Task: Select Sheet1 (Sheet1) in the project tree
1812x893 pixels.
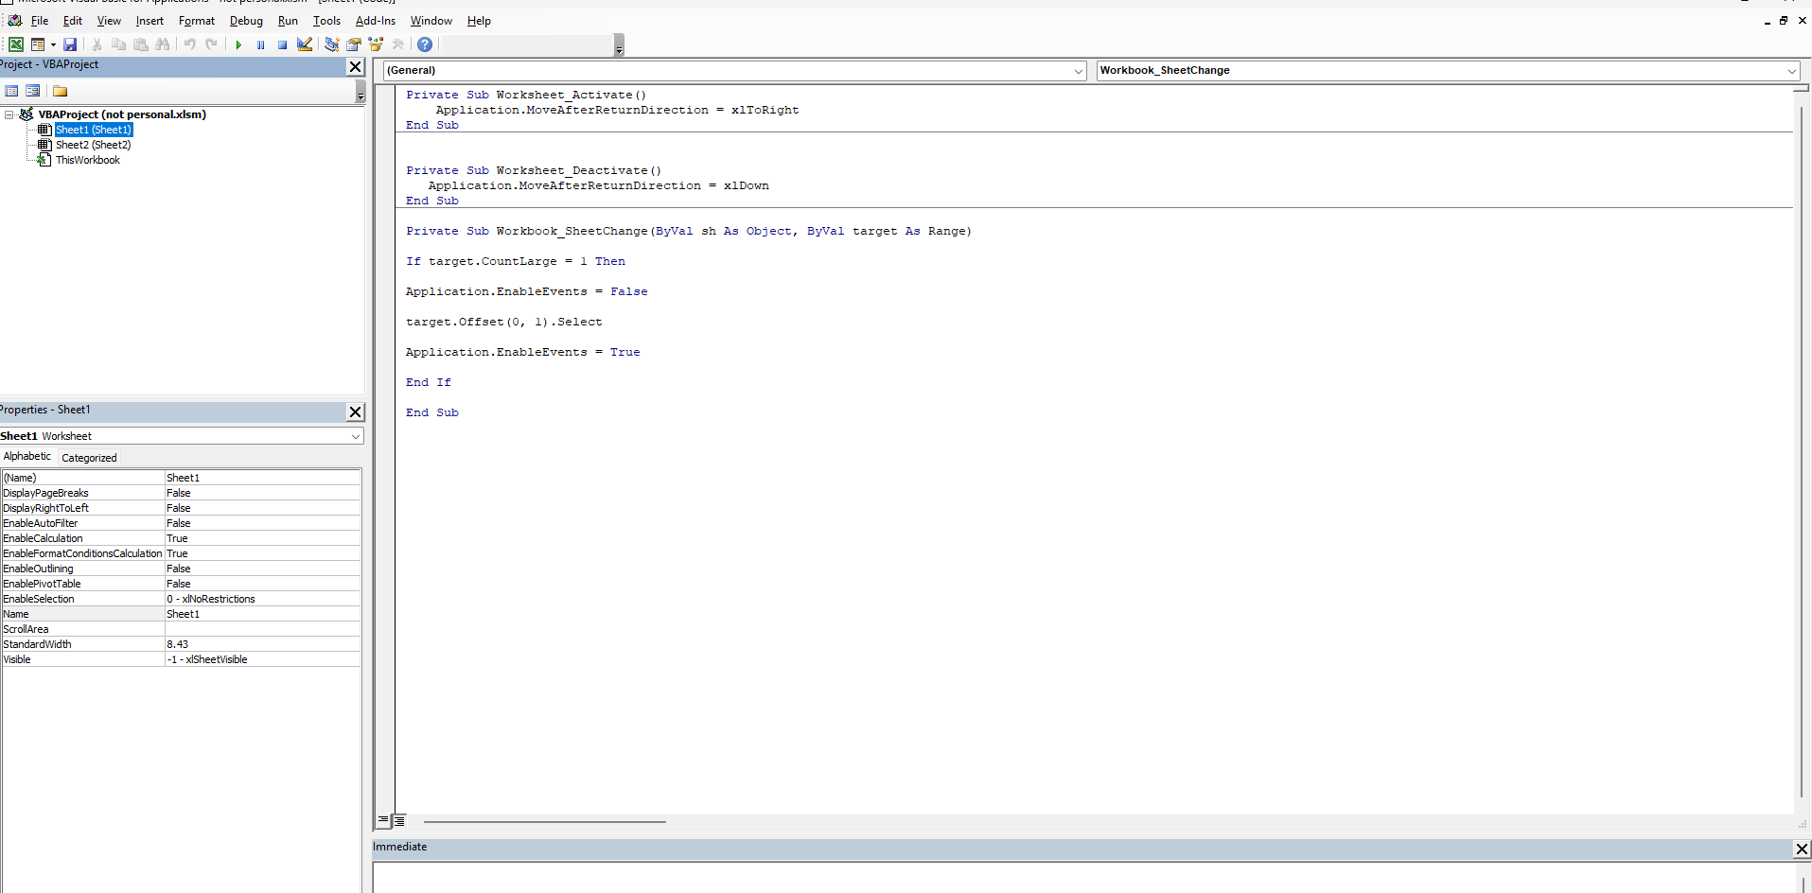Action: click(94, 130)
